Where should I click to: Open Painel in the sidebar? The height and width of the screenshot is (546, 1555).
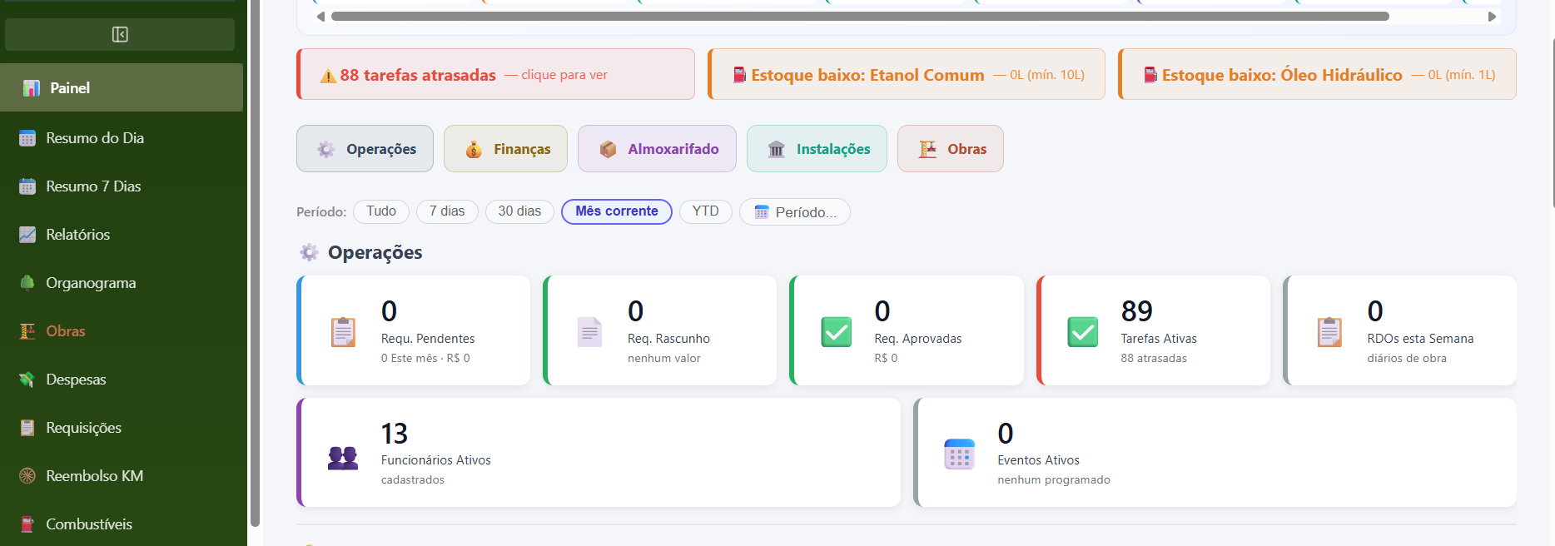pyautogui.click(x=122, y=87)
